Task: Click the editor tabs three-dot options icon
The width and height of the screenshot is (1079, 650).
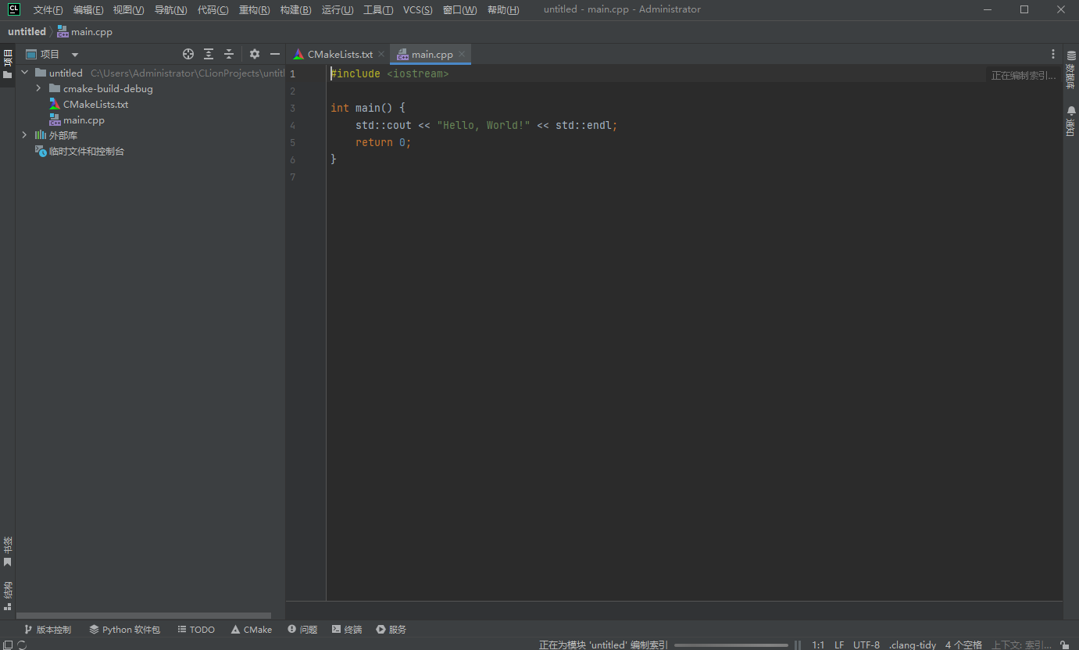Action: coord(1053,54)
